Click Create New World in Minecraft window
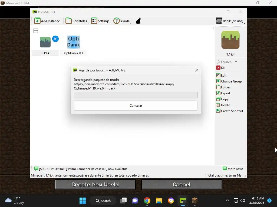This screenshot has width=277, height=207. pos(95,184)
